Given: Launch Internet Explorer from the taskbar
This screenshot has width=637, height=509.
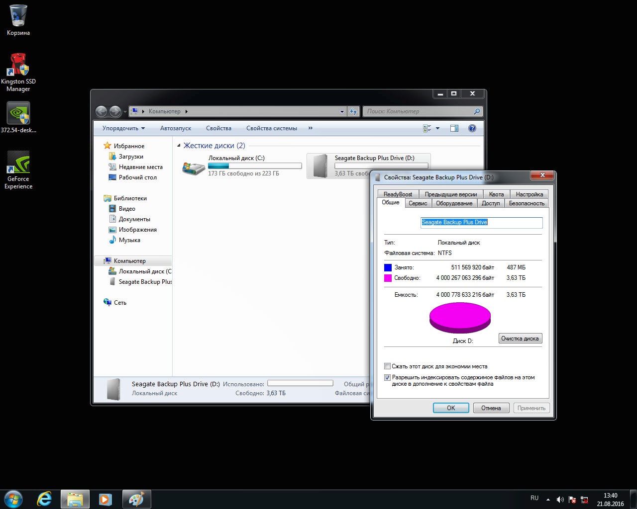Looking at the screenshot, I should tap(44, 499).
